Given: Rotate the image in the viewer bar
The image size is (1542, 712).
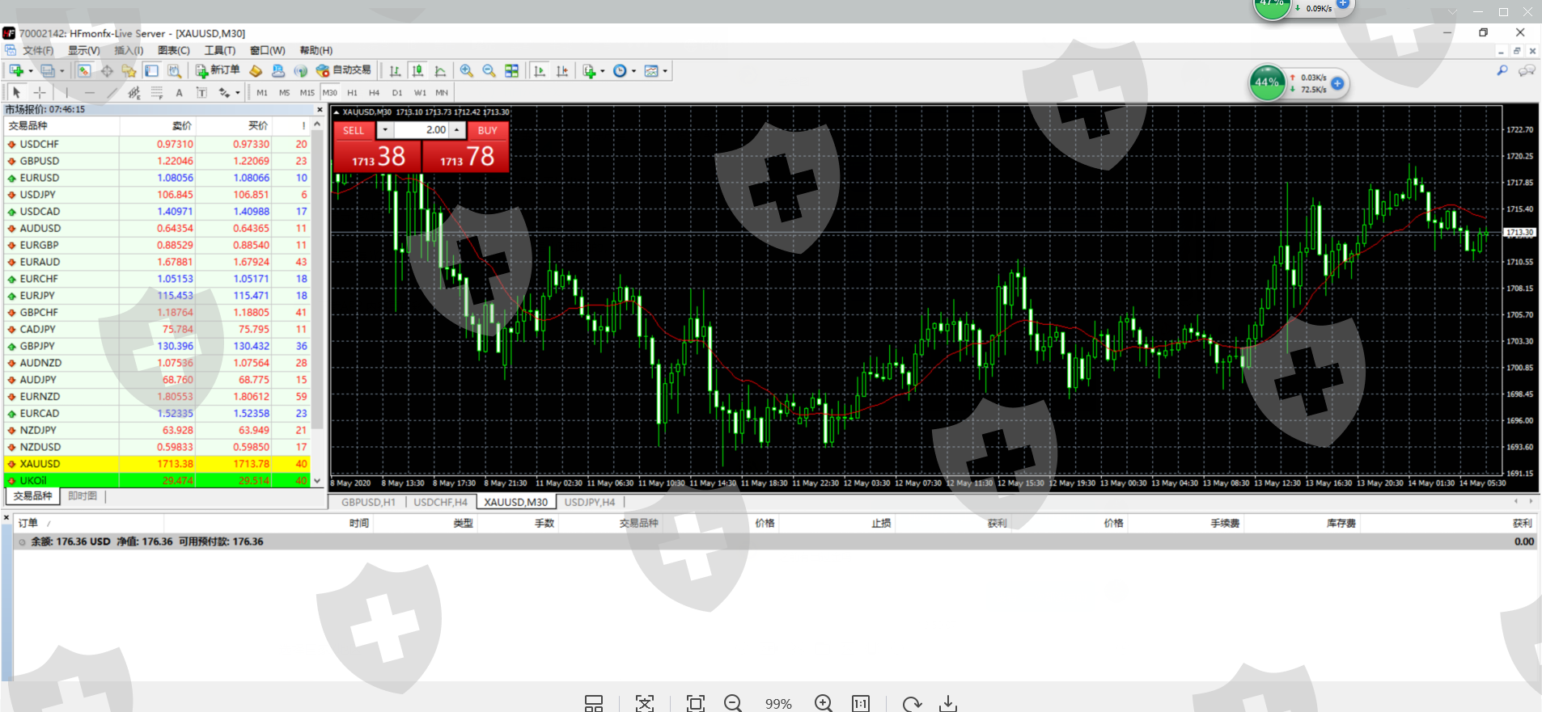Looking at the screenshot, I should (912, 704).
